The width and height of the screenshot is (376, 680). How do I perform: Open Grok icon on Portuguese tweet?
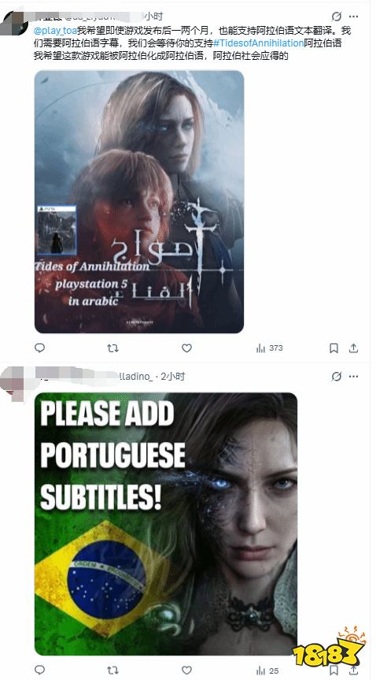(336, 377)
